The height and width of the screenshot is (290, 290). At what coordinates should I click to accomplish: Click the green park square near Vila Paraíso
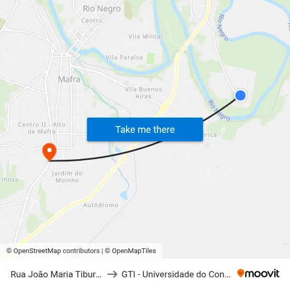click(x=151, y=59)
